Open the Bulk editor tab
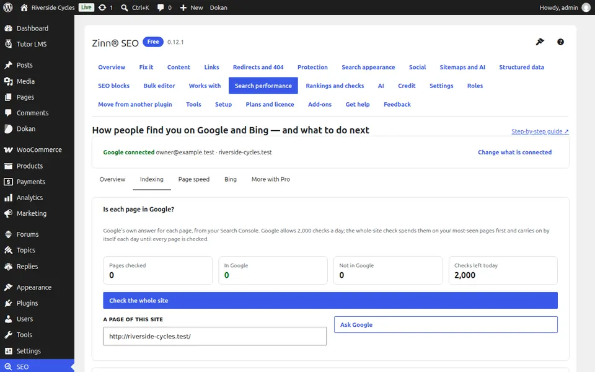 (159, 86)
